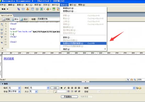Insert a Named Anchor via the anchor icon
The height and width of the screenshot is (102, 145).
(27, 9)
